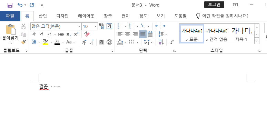This screenshot has height=130, width=267.
Task: Open the undo history dropdown arrow
Action: (26, 5)
